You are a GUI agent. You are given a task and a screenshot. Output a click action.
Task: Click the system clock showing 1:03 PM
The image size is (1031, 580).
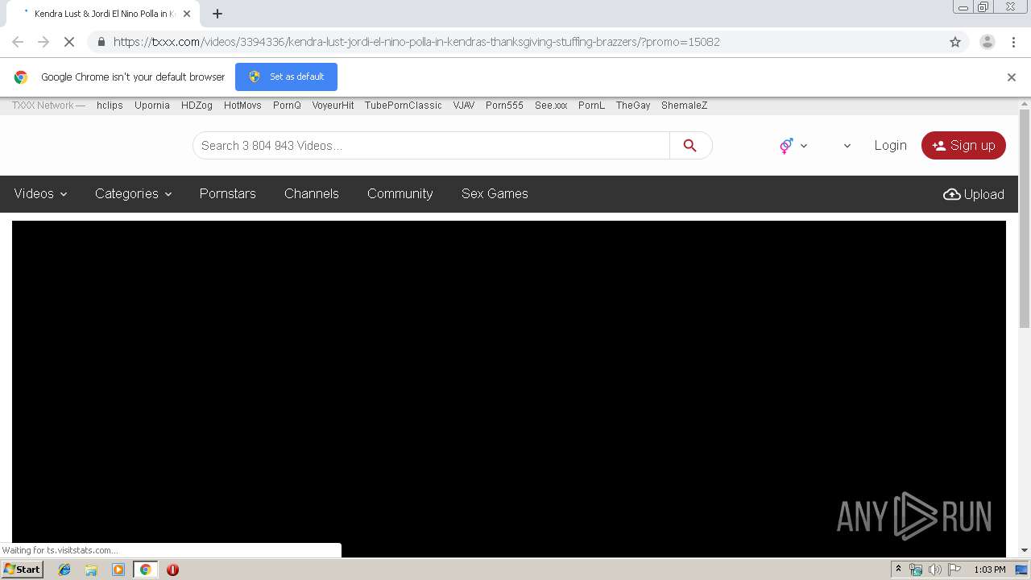989,570
